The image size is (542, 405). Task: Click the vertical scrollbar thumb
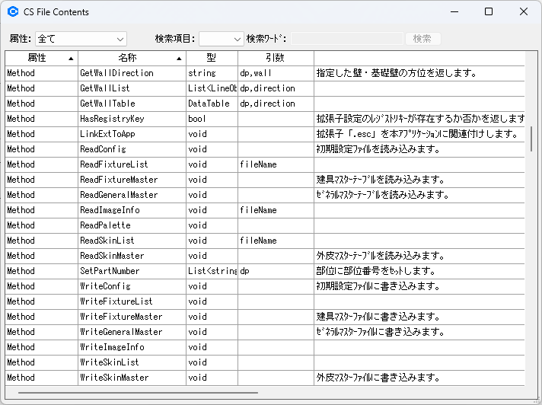(531, 139)
